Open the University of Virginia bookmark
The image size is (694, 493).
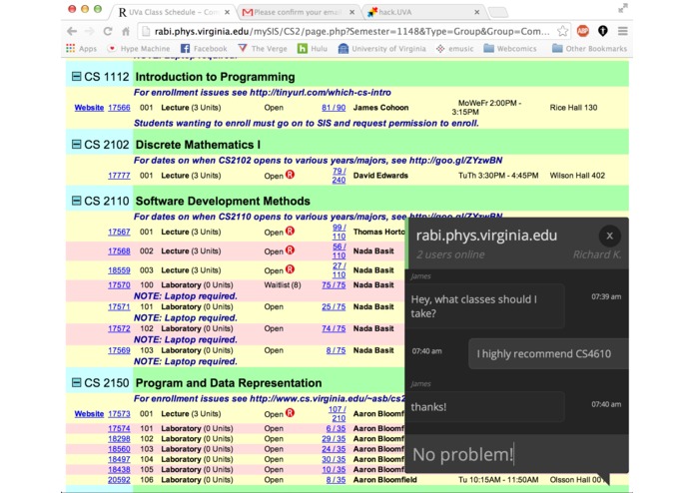382,49
